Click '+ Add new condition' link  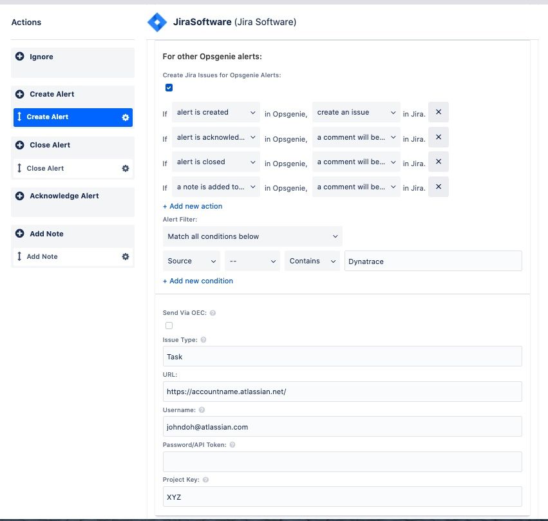pos(198,281)
